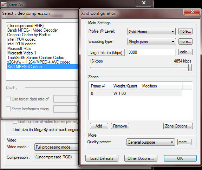Select Xvid MPEG-4 Codec entry
Viewport: 202px width, 170px height.
coord(43,67)
